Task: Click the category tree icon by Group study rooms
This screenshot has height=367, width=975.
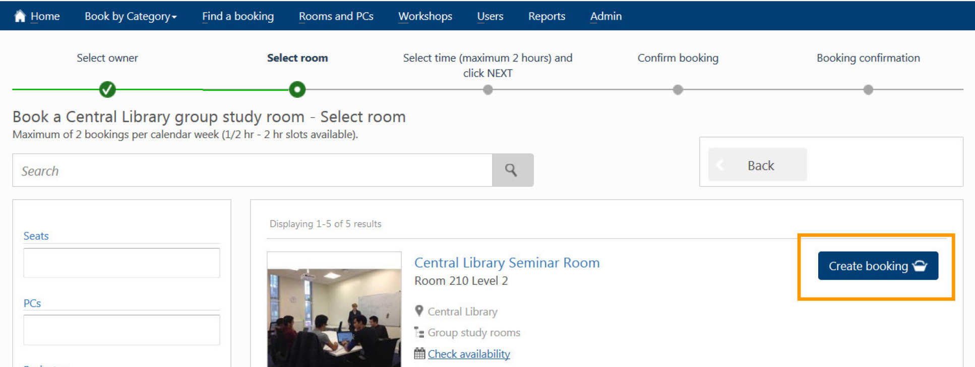Action: coord(419,332)
